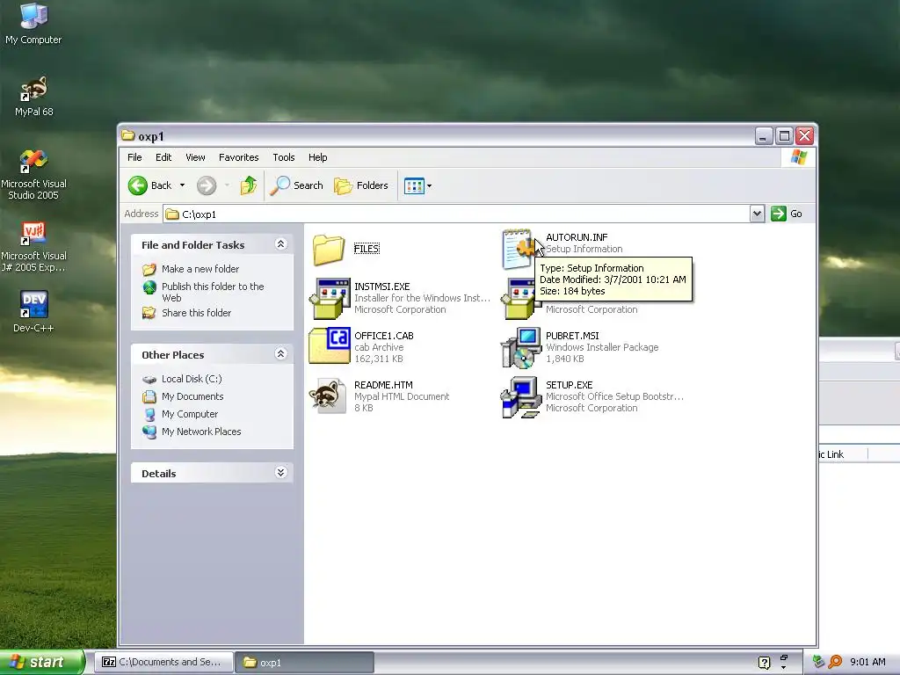The width and height of the screenshot is (900, 675).
Task: Select the OFFICE1.CAB archive icon
Action: click(330, 346)
